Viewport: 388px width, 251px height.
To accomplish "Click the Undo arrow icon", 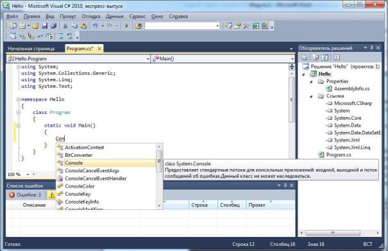I will [96, 26].
